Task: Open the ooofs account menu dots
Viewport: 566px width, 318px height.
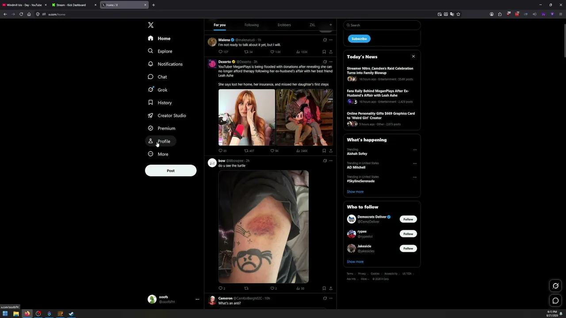Action: click(x=197, y=299)
